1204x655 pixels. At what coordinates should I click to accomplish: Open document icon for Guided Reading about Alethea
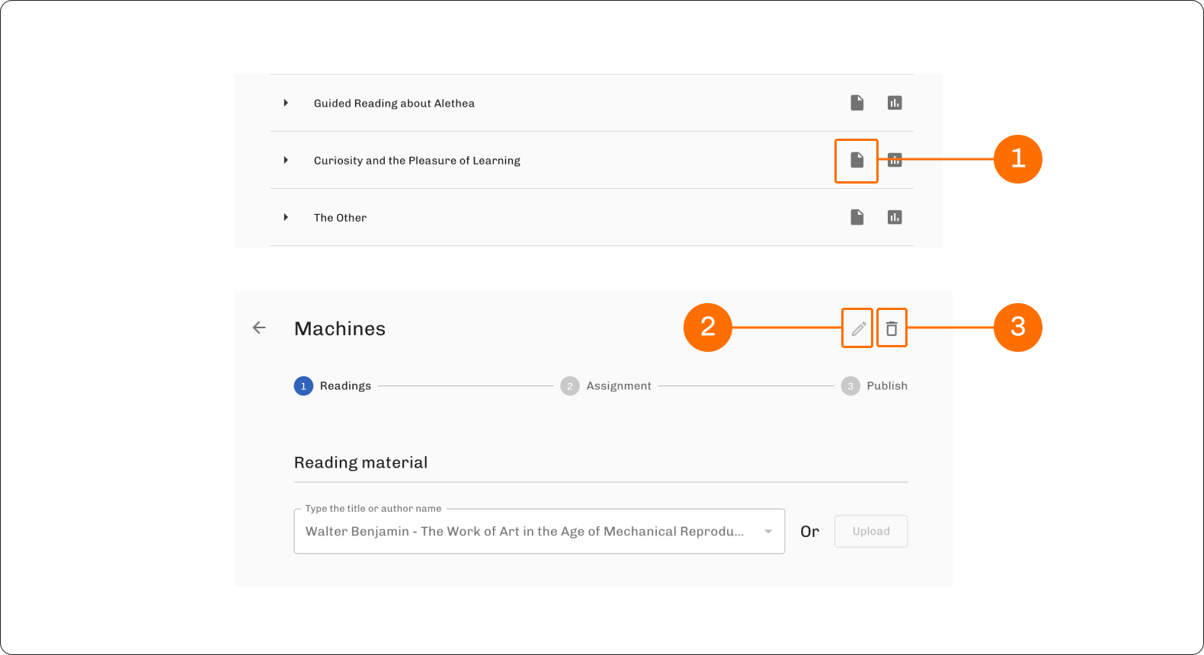click(x=857, y=103)
